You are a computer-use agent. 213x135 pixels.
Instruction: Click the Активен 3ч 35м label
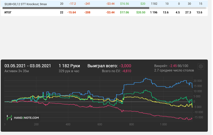pyautogui.click(x=16, y=71)
